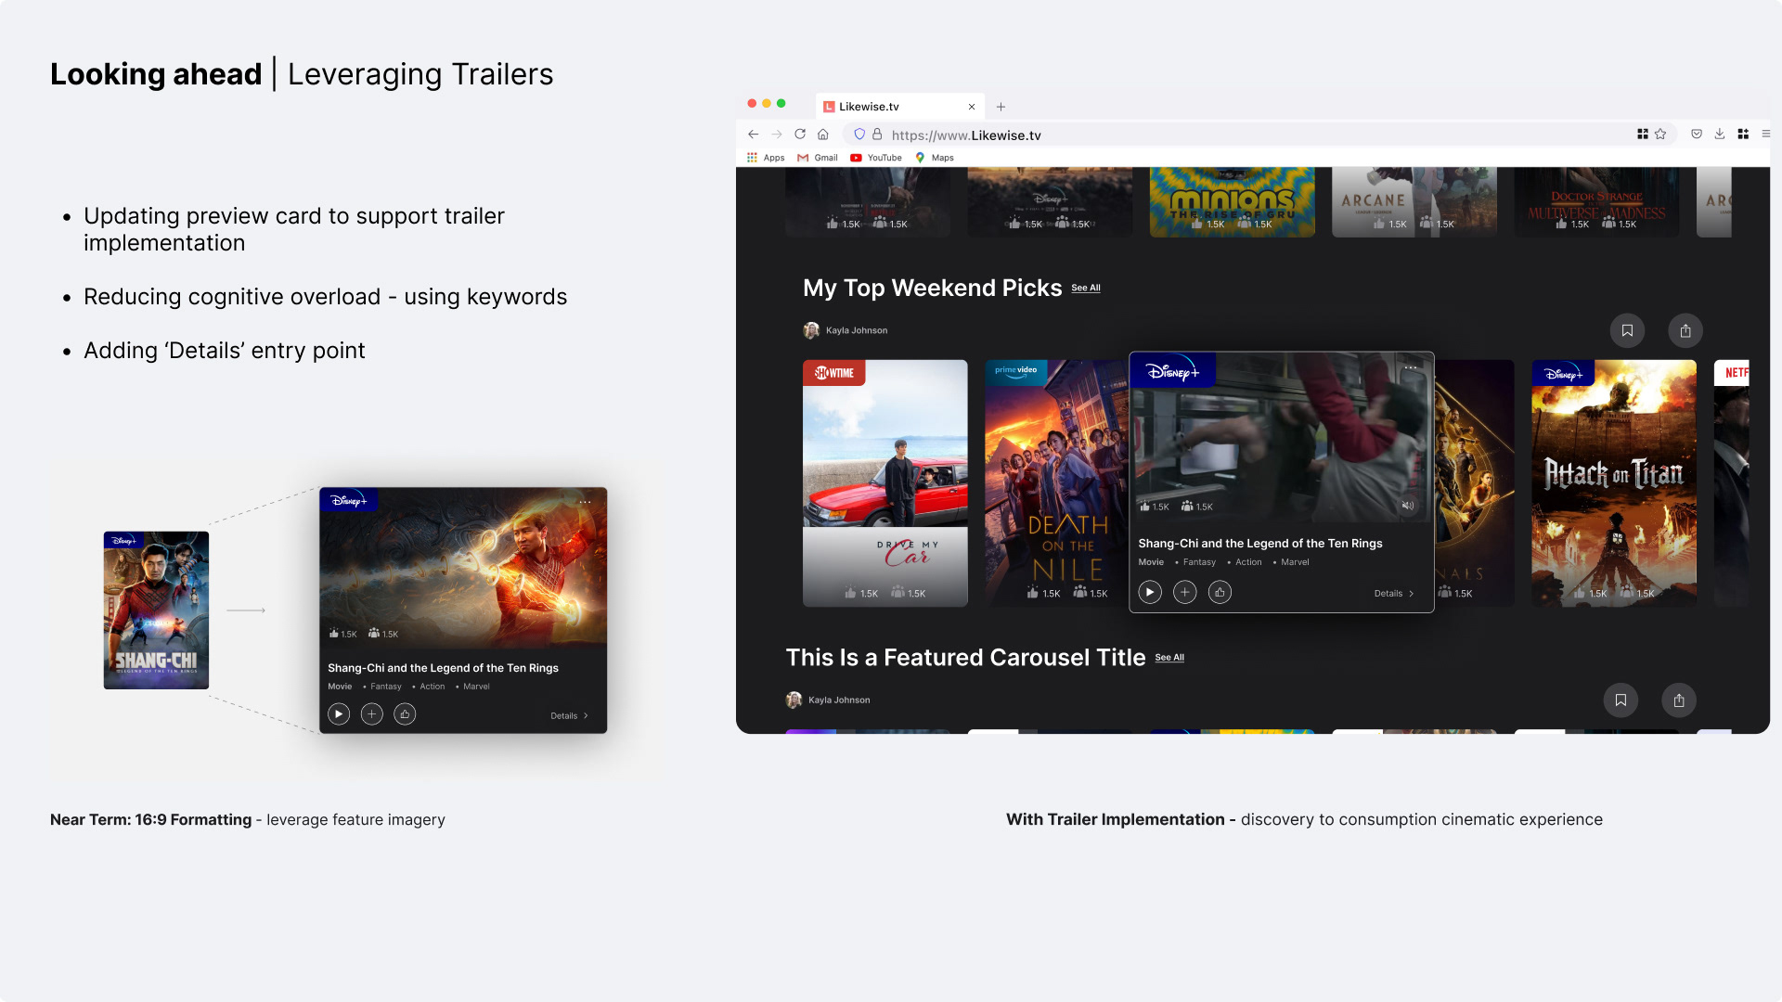Click the Action tag in browser preview card
The width and height of the screenshot is (1782, 1002).
coord(1248,562)
